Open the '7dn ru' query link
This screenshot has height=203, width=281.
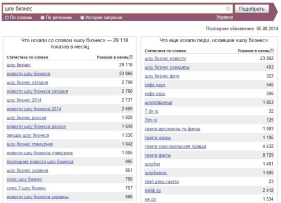point(151,120)
